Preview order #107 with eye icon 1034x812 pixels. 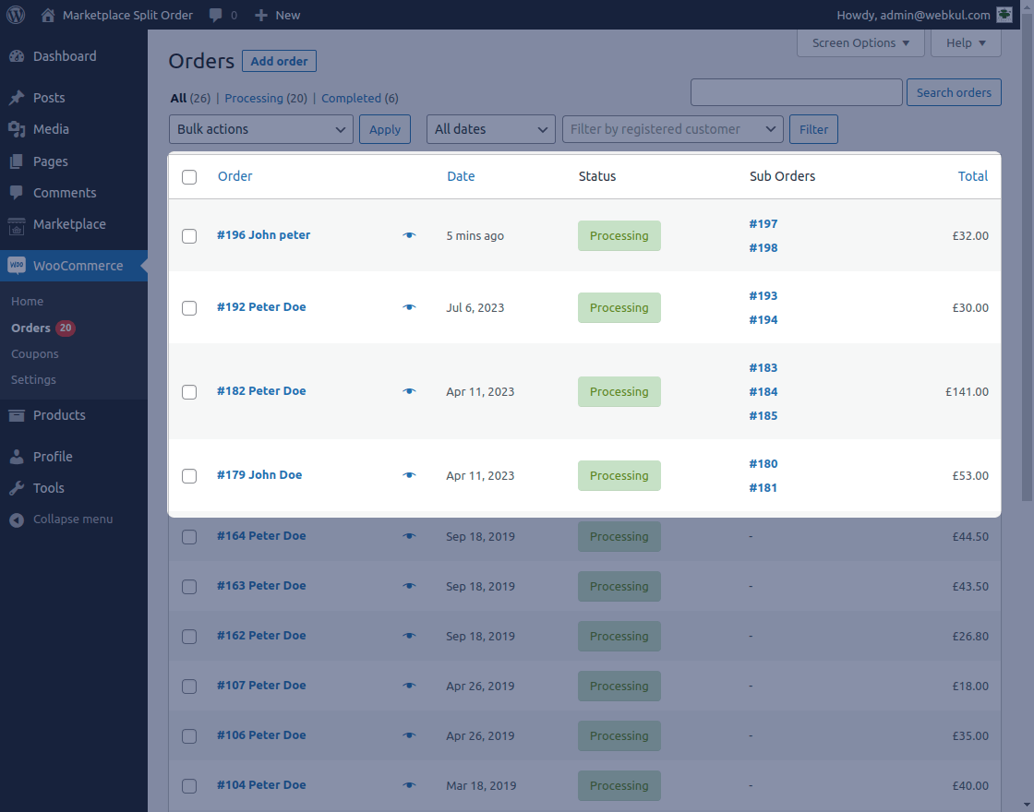tap(409, 686)
